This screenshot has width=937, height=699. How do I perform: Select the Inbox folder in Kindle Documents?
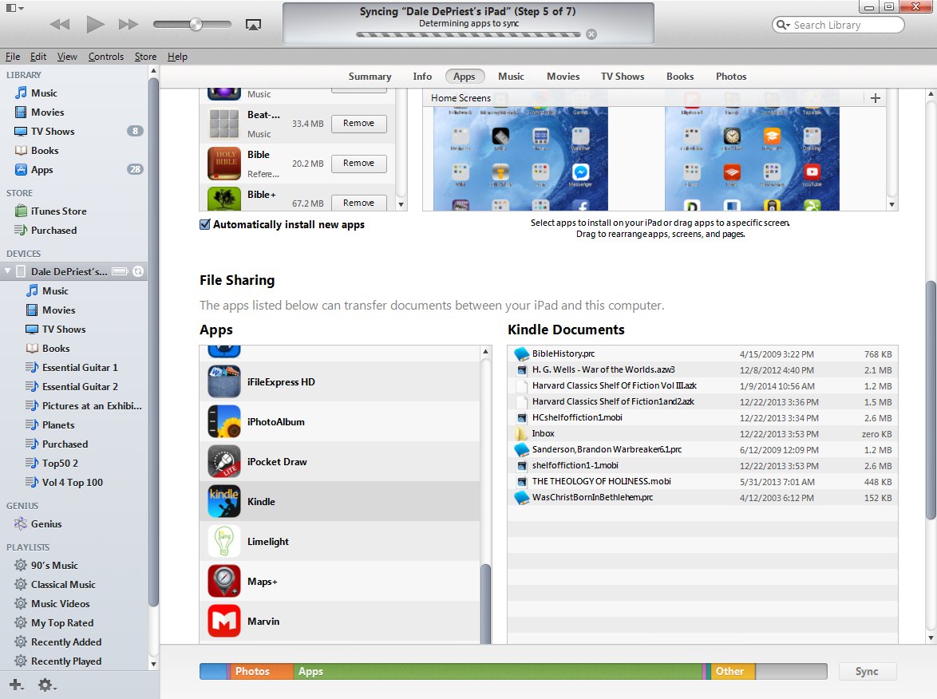coord(543,433)
